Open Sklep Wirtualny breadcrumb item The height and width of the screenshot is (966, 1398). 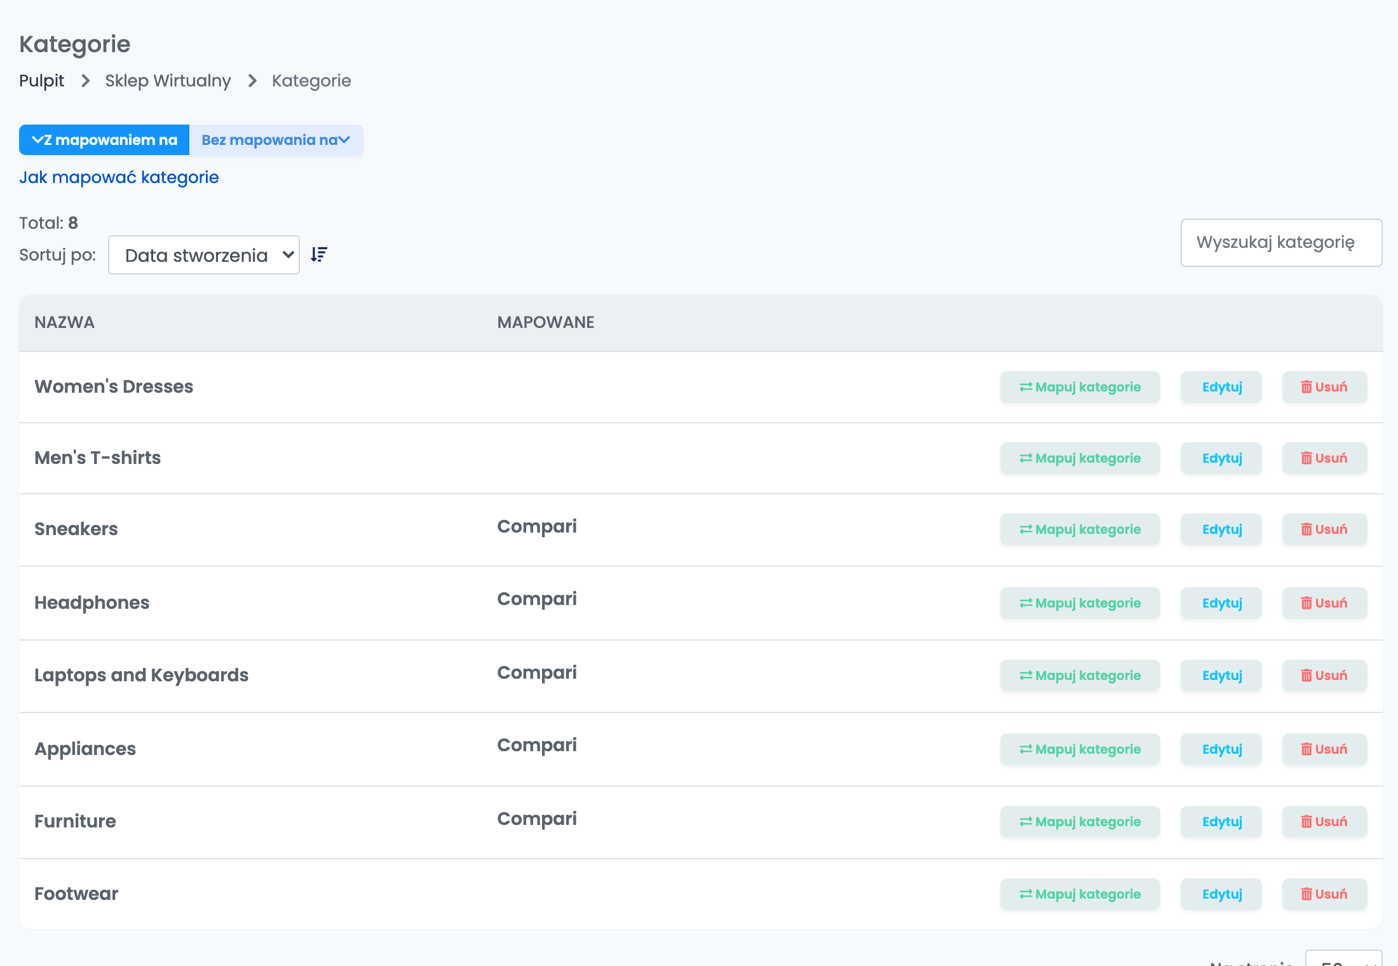tap(168, 81)
